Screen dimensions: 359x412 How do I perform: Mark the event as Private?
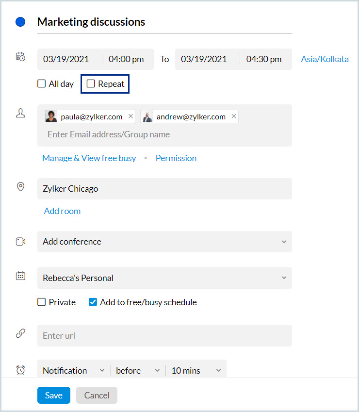point(42,302)
